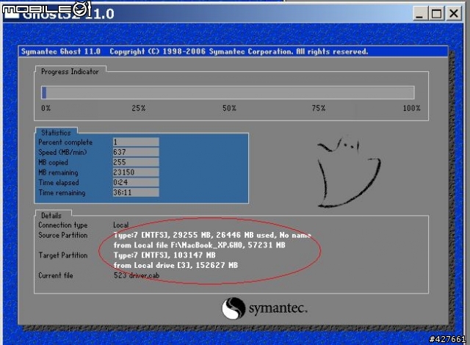The width and height of the screenshot is (470, 345).
Task: Click the MB copied value 255
Action: pos(136,162)
